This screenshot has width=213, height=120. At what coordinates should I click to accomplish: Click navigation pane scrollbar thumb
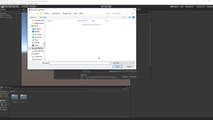point(44,44)
